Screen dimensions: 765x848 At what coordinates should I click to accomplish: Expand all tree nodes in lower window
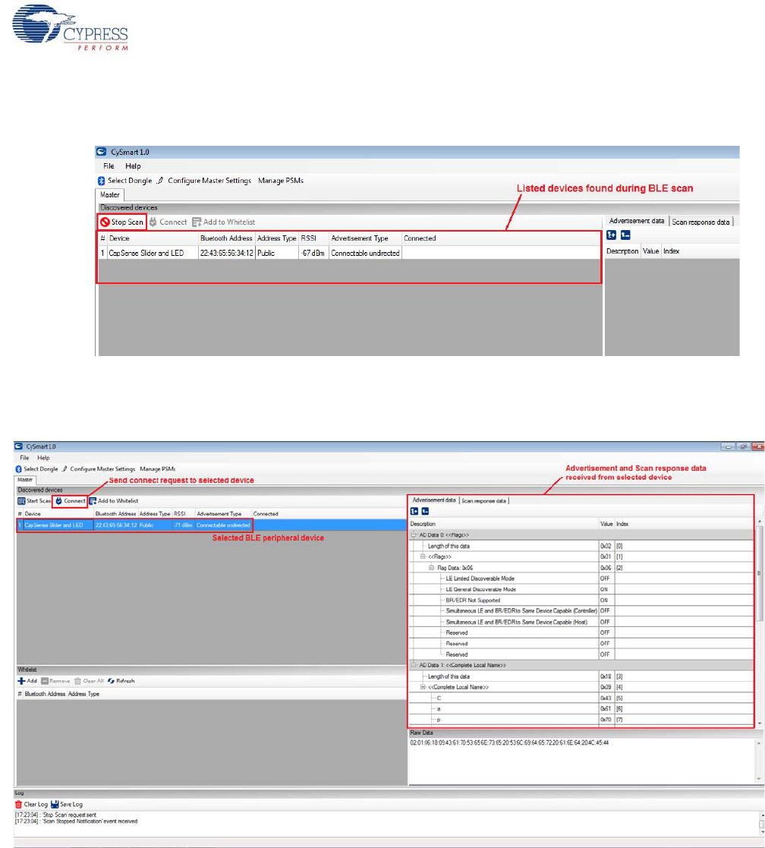(414, 512)
